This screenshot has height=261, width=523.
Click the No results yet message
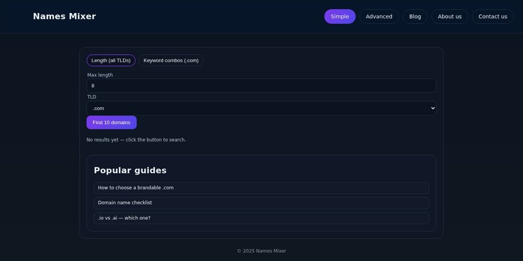(136, 140)
